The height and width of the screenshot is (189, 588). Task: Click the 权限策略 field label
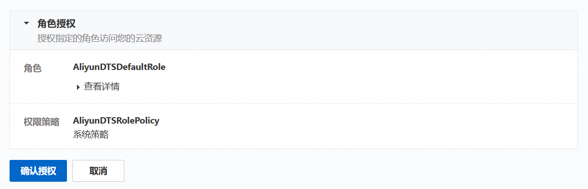[x=41, y=122]
